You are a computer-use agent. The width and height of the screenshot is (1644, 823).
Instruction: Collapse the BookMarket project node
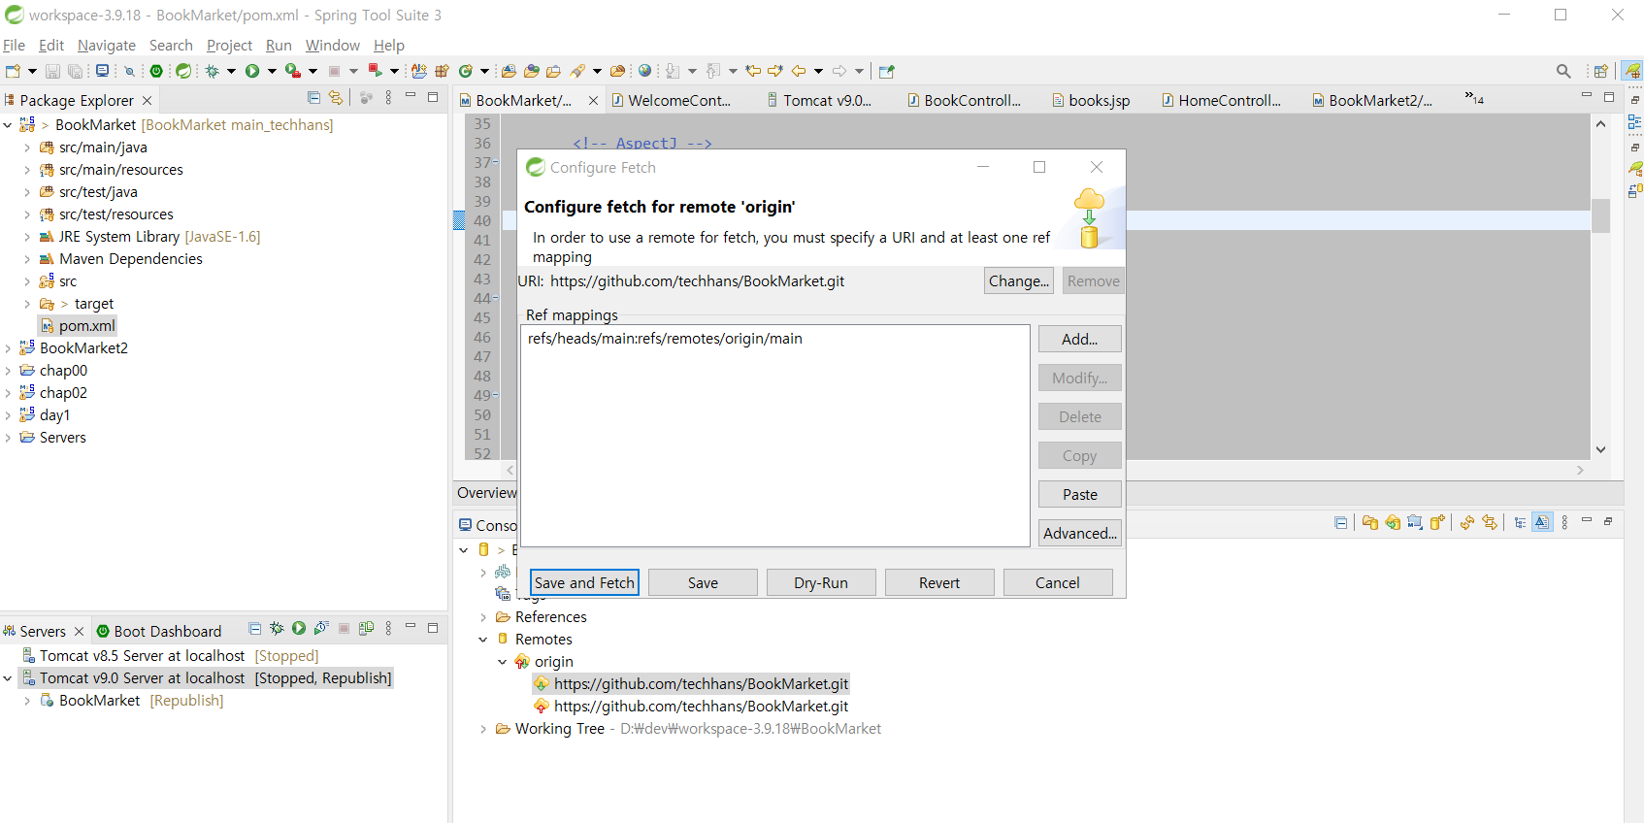(8, 125)
